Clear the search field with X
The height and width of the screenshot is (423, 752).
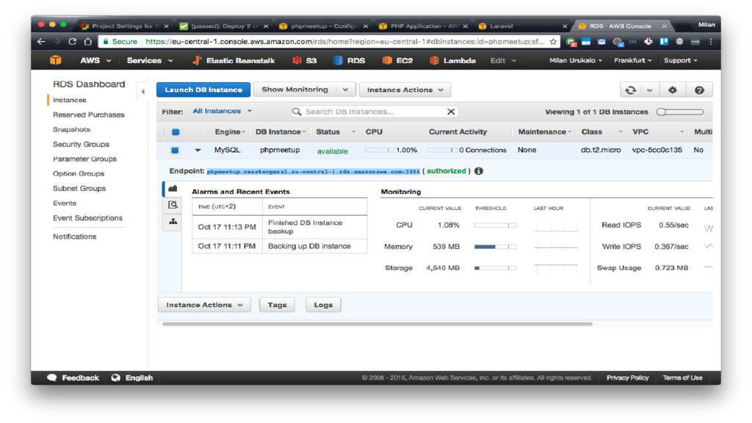[x=451, y=112]
